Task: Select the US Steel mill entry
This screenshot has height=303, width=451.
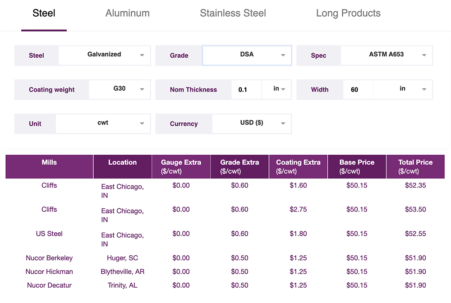Action: (49, 234)
